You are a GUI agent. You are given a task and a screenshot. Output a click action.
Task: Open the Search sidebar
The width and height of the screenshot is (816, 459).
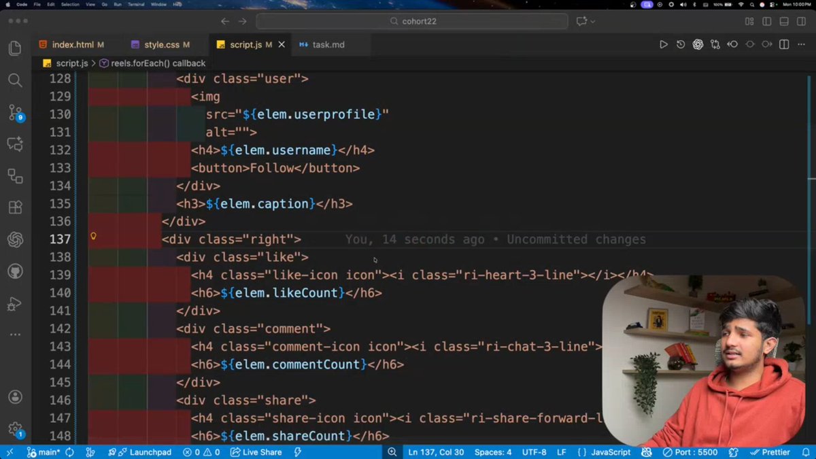16,80
